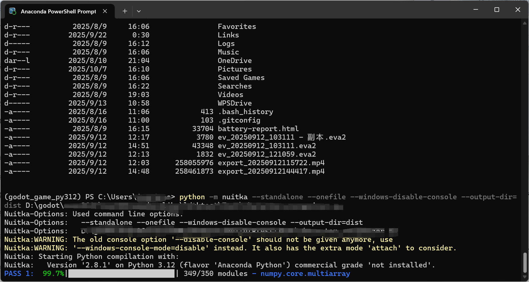Click the Favorites folder name

[x=237, y=26]
